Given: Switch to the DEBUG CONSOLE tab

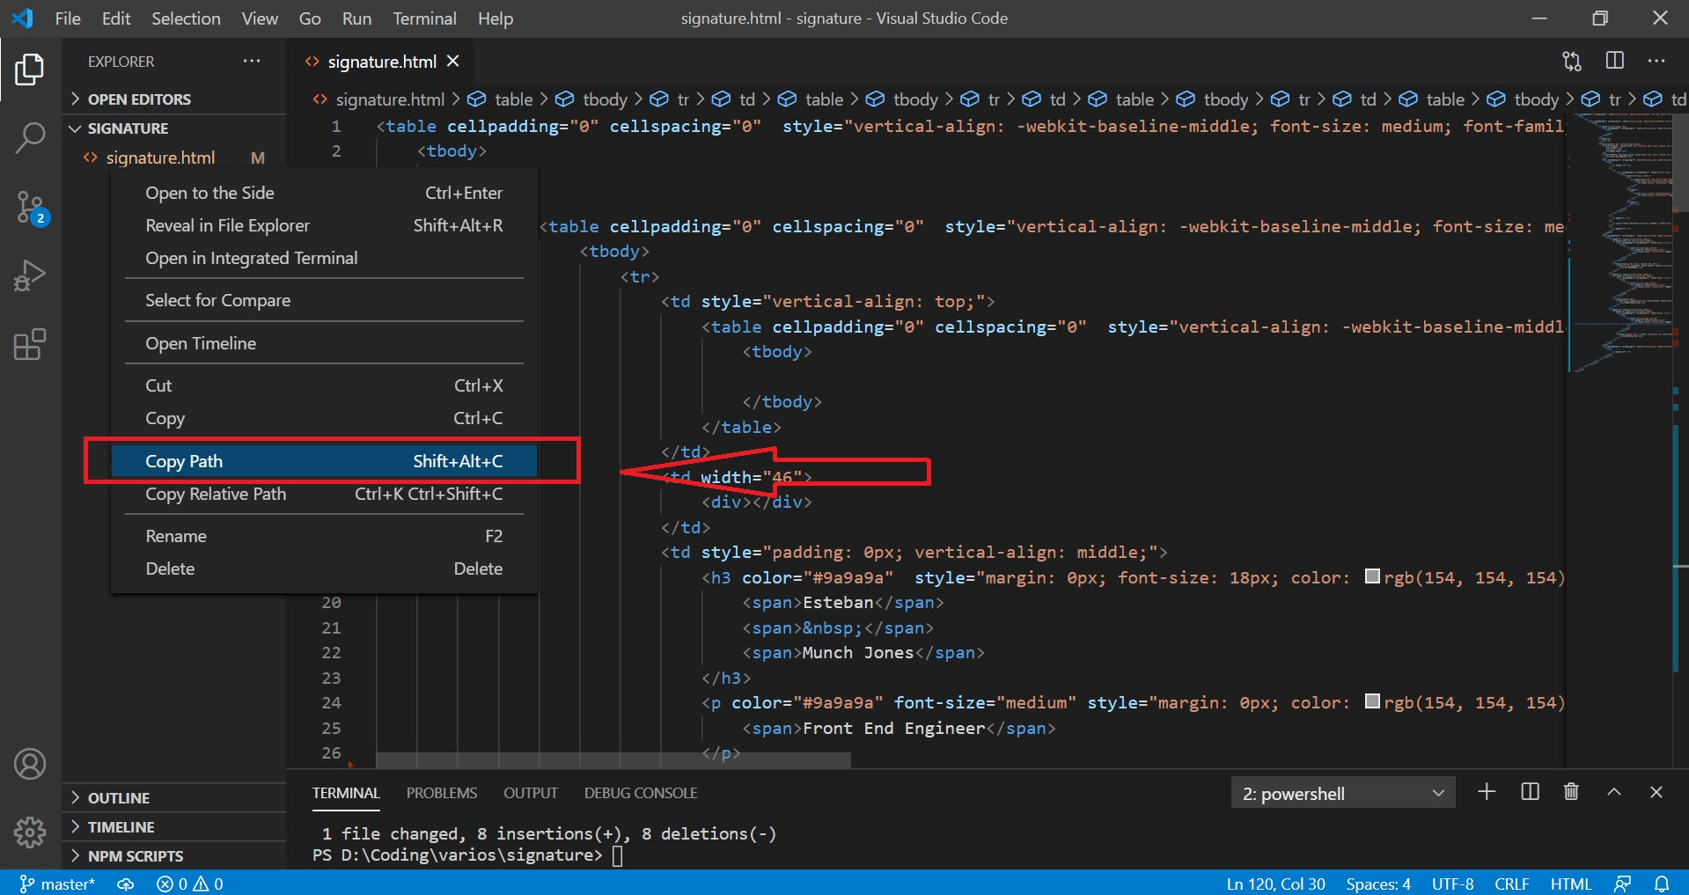Looking at the screenshot, I should pyautogui.click(x=640, y=792).
